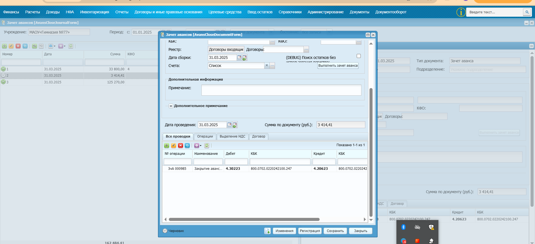The height and width of the screenshot is (244, 535).
Task: Click the postings grid horizontal scrollbar
Action: (244, 220)
